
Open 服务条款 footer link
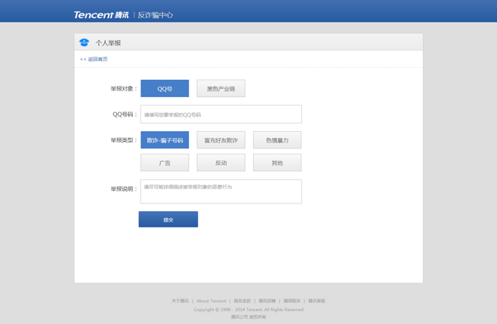(242, 301)
